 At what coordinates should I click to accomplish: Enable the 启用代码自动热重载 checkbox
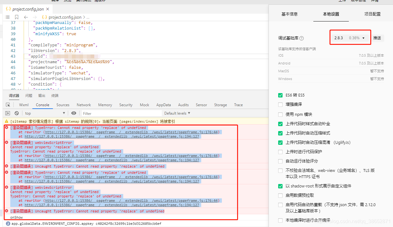tap(280, 205)
